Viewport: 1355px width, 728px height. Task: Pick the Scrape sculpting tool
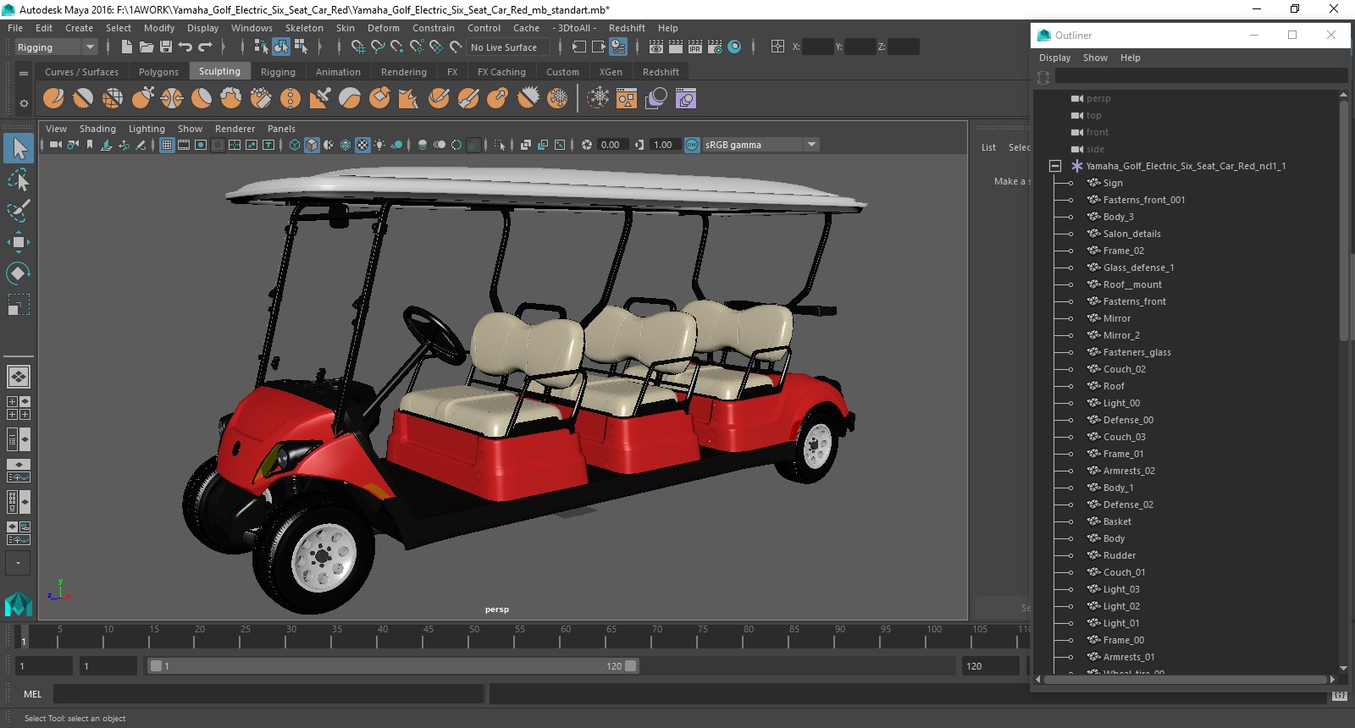click(x=379, y=98)
